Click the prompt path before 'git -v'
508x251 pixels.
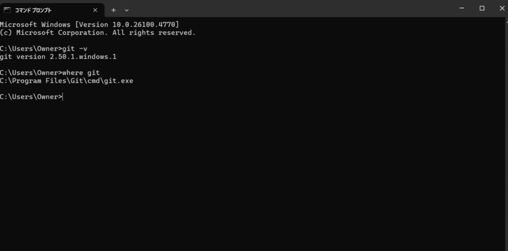tap(31, 49)
